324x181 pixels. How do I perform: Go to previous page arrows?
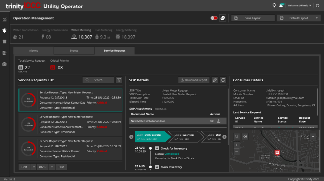[x=33, y=167]
